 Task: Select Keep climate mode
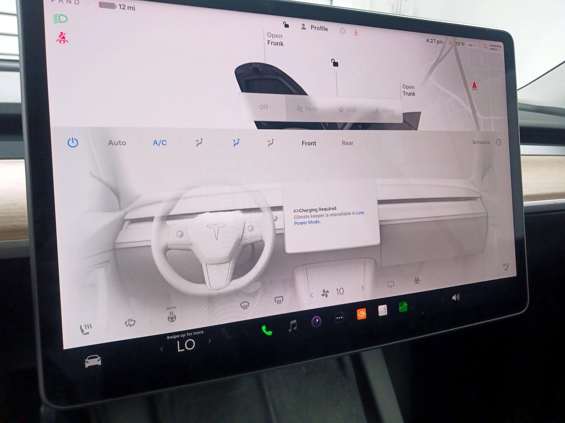[x=307, y=109]
